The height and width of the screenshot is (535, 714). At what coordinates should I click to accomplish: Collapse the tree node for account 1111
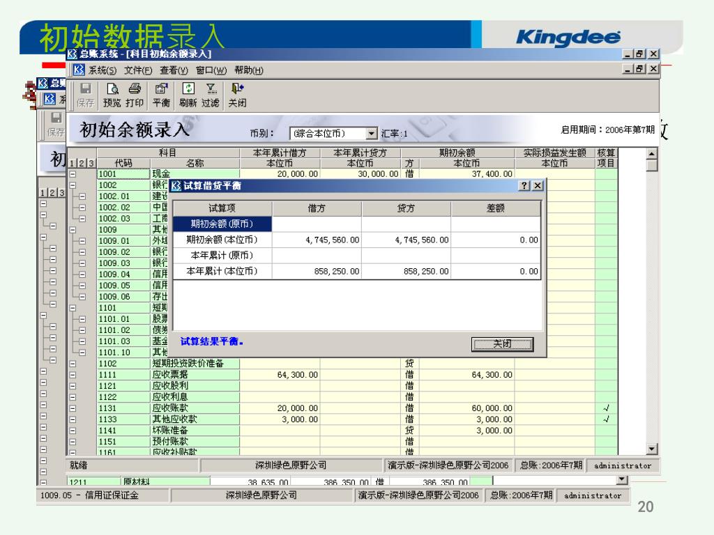tap(73, 375)
